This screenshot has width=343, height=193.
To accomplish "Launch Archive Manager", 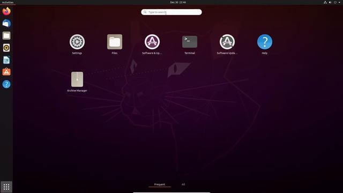I will tap(77, 79).
